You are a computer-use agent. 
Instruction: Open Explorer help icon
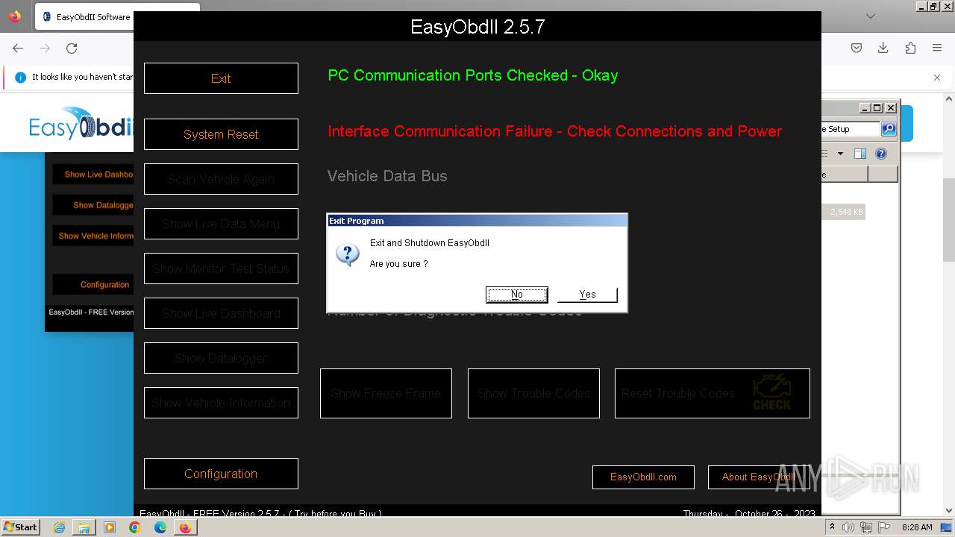[881, 154]
